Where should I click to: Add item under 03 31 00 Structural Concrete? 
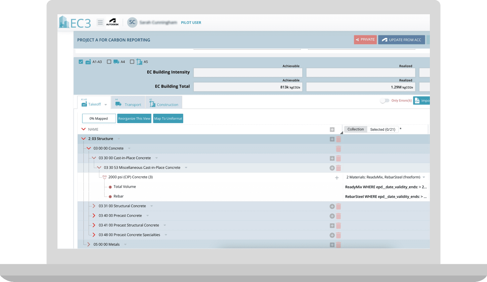[332, 206]
